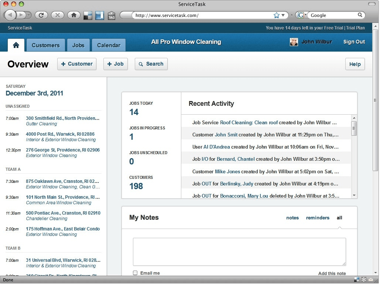Select the magnifier icon in the Google box
Viewport: 380px width, 285px height.
click(x=360, y=15)
